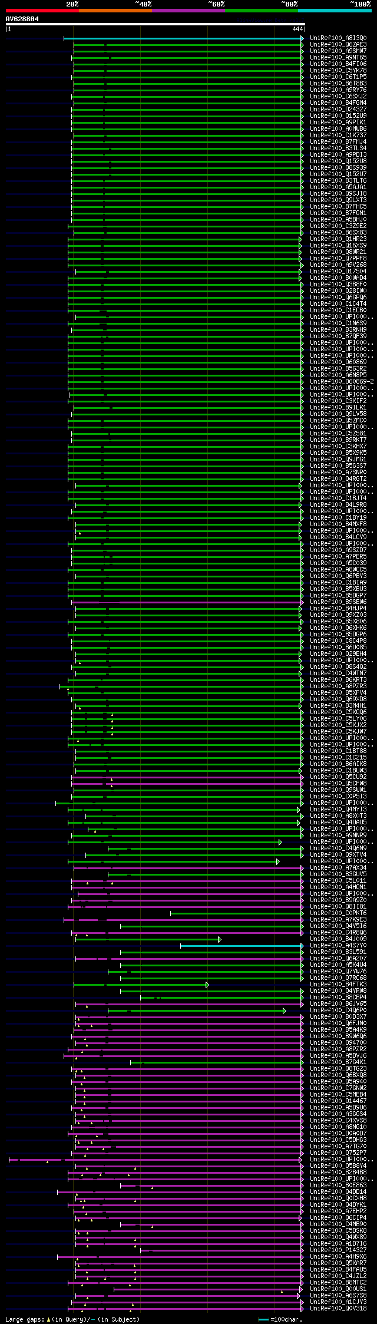This screenshot has width=377, height=1324.
Task: Click hit label UniRef100_A5K4U4
Action: 338,965
